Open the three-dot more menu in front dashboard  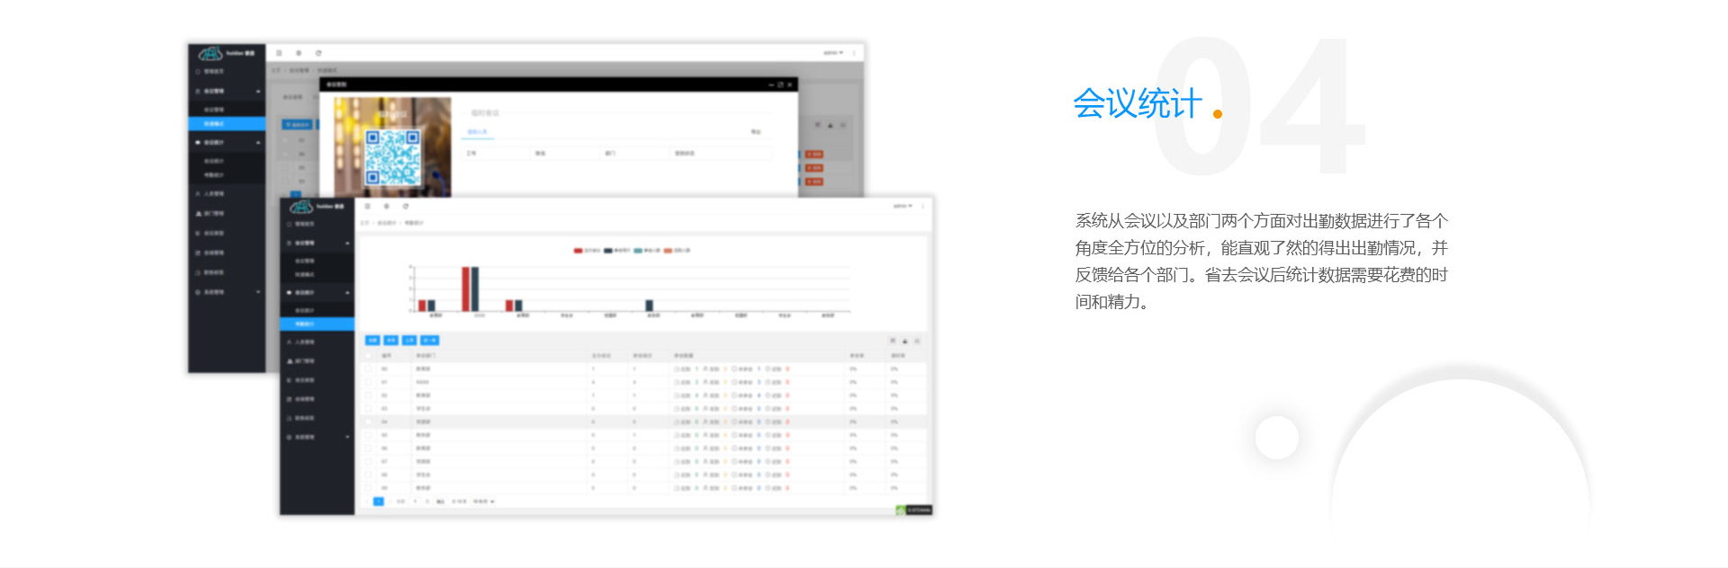click(923, 206)
